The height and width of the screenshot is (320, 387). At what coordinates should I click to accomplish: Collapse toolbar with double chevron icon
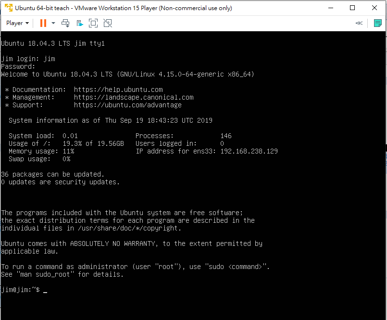pos(359,23)
